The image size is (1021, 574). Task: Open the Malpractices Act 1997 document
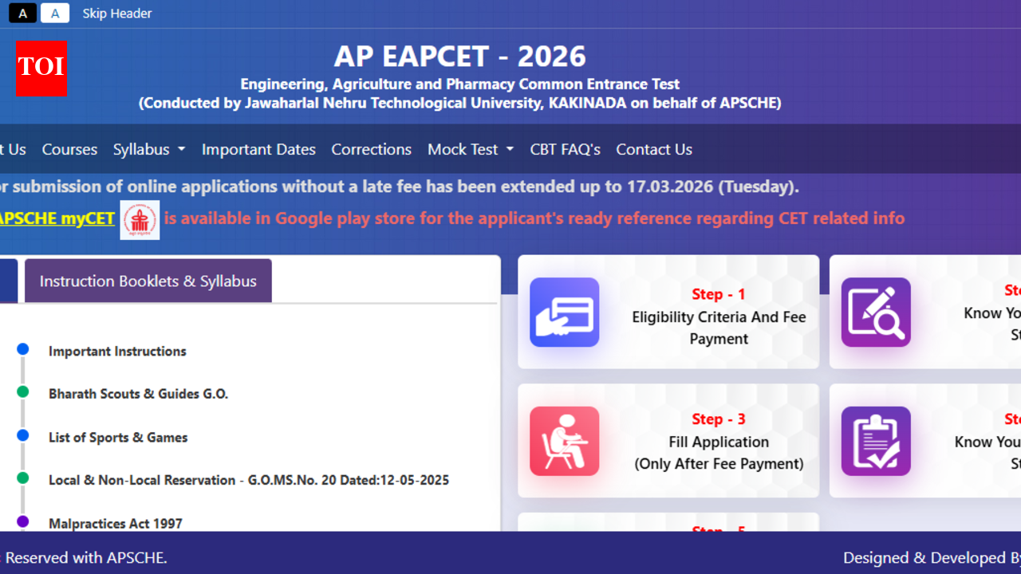coord(115,524)
